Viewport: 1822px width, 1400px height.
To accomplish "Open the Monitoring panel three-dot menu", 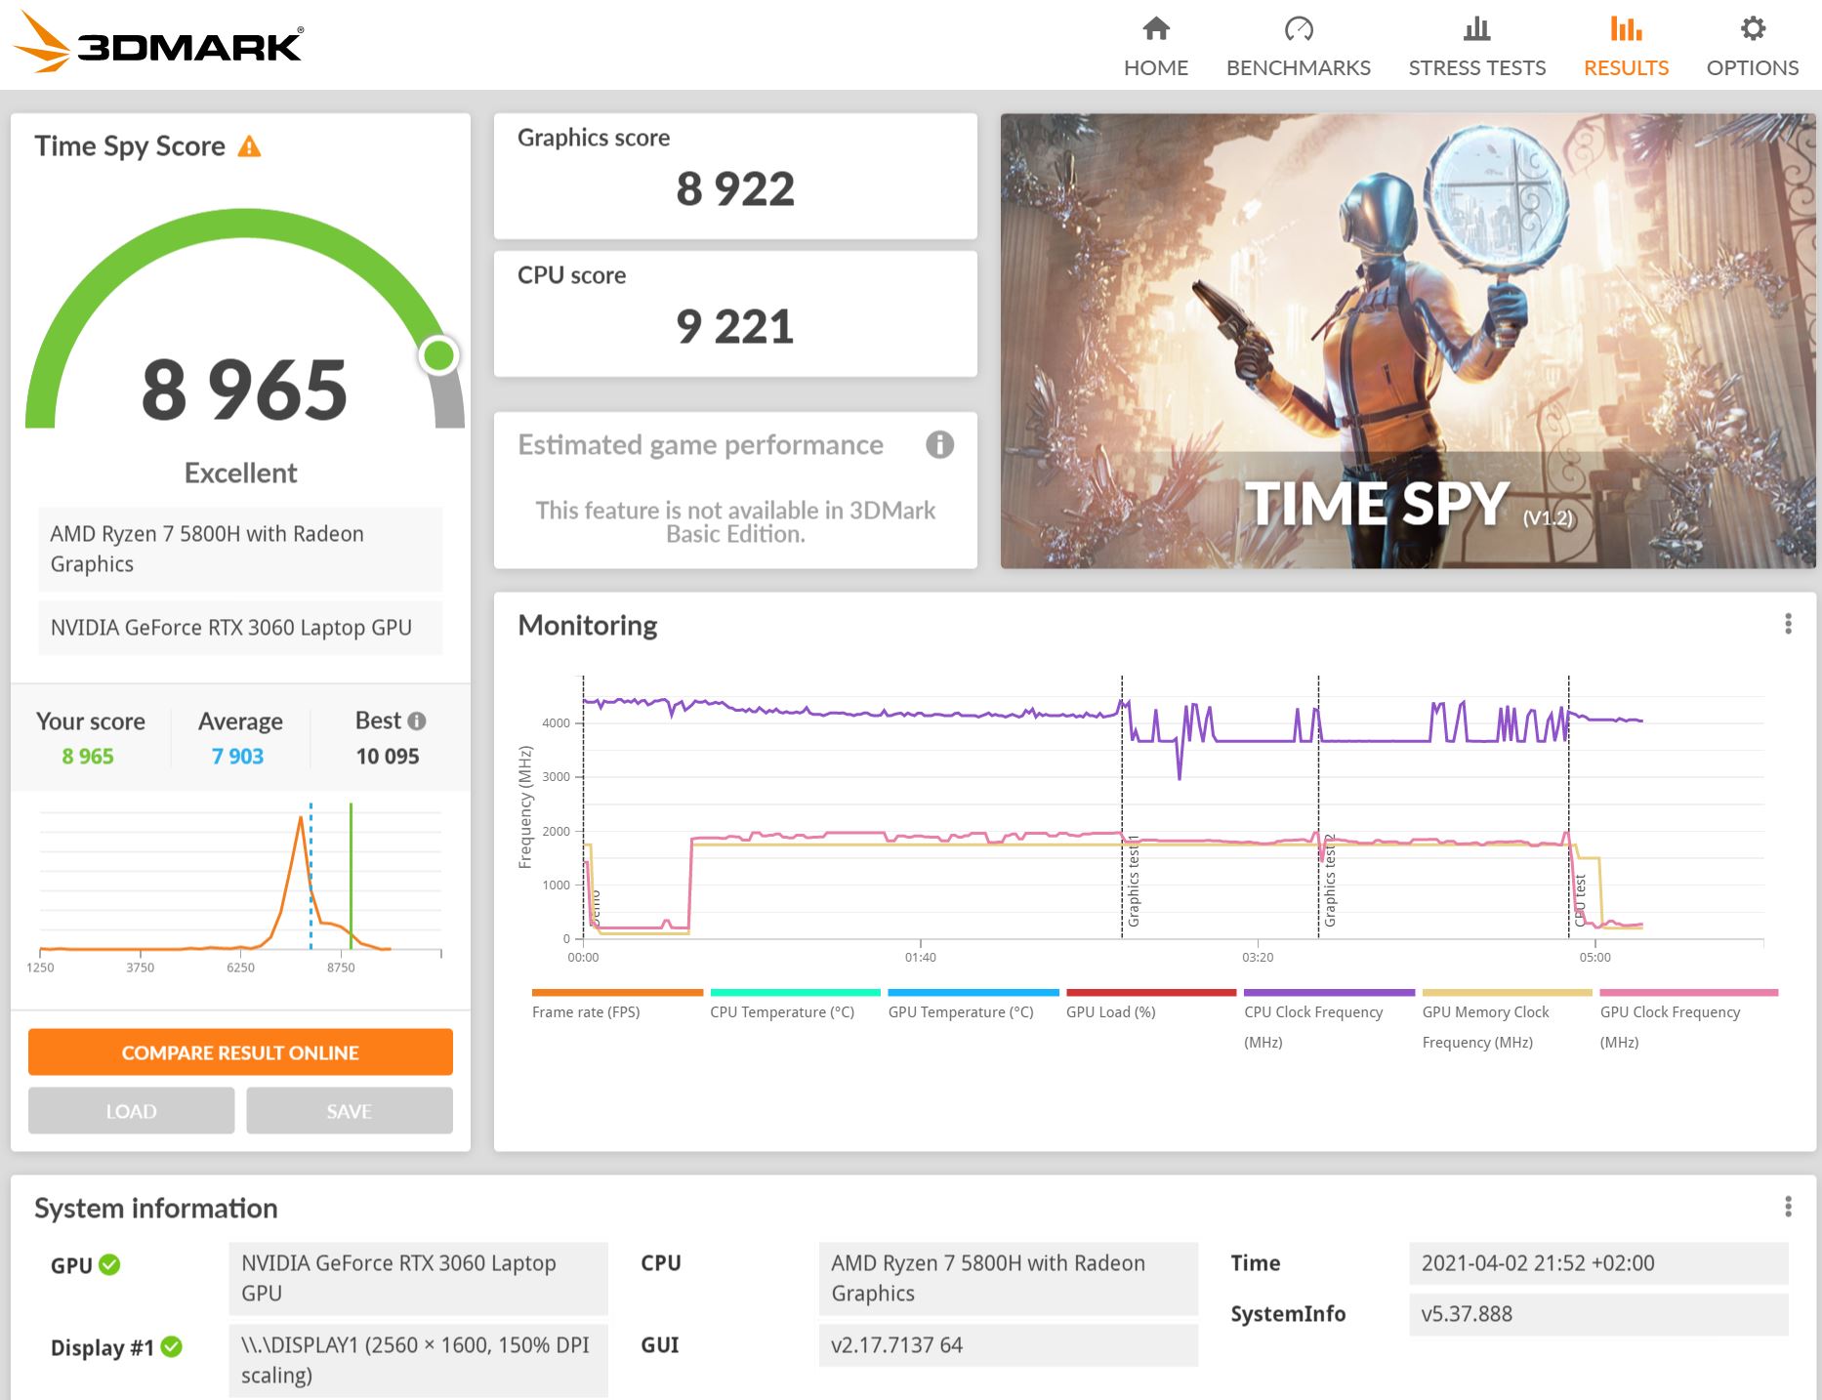I will click(x=1788, y=624).
